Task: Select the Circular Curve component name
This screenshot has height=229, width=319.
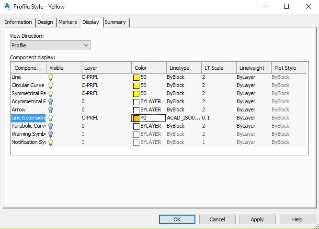Action: tap(28, 85)
